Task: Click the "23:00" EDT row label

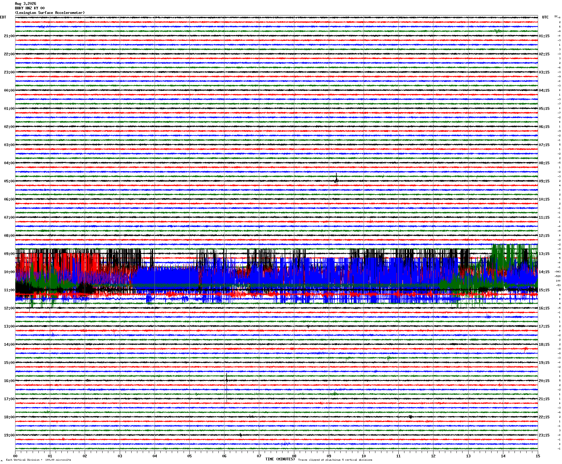Action: pos(9,72)
